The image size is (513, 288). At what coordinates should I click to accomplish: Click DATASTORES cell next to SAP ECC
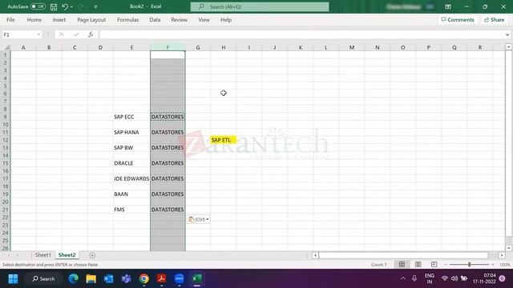click(168, 117)
